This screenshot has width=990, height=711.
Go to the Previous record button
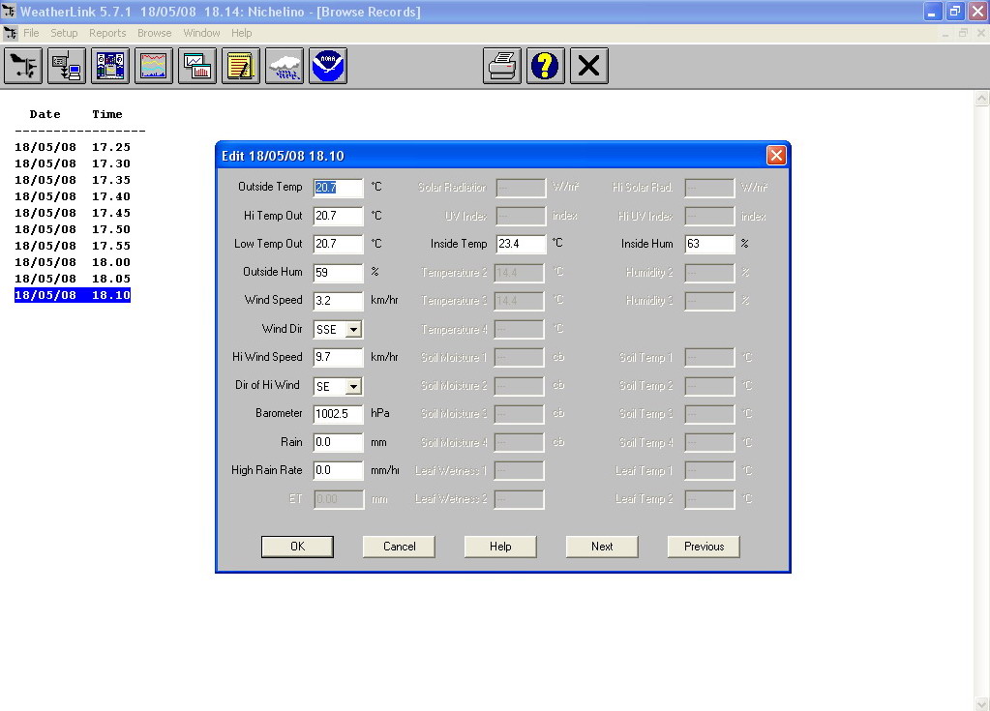pos(704,547)
